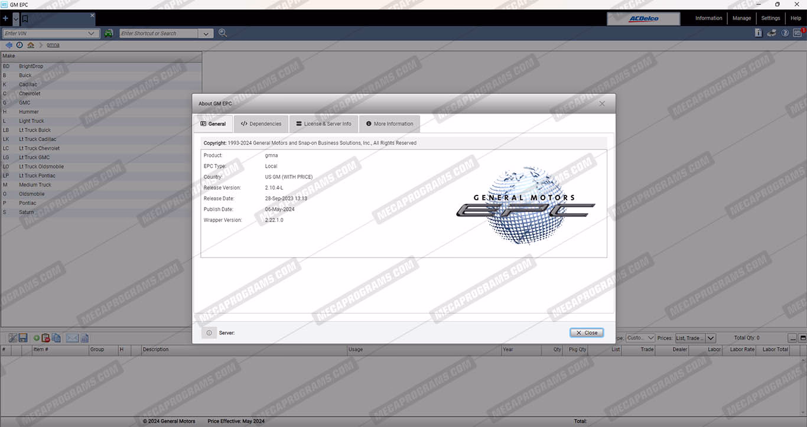The width and height of the screenshot is (807, 427).
Task: Click the GM notification icon with red badge
Action: click(x=798, y=33)
